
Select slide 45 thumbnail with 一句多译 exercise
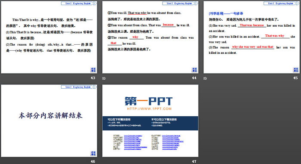252,37
